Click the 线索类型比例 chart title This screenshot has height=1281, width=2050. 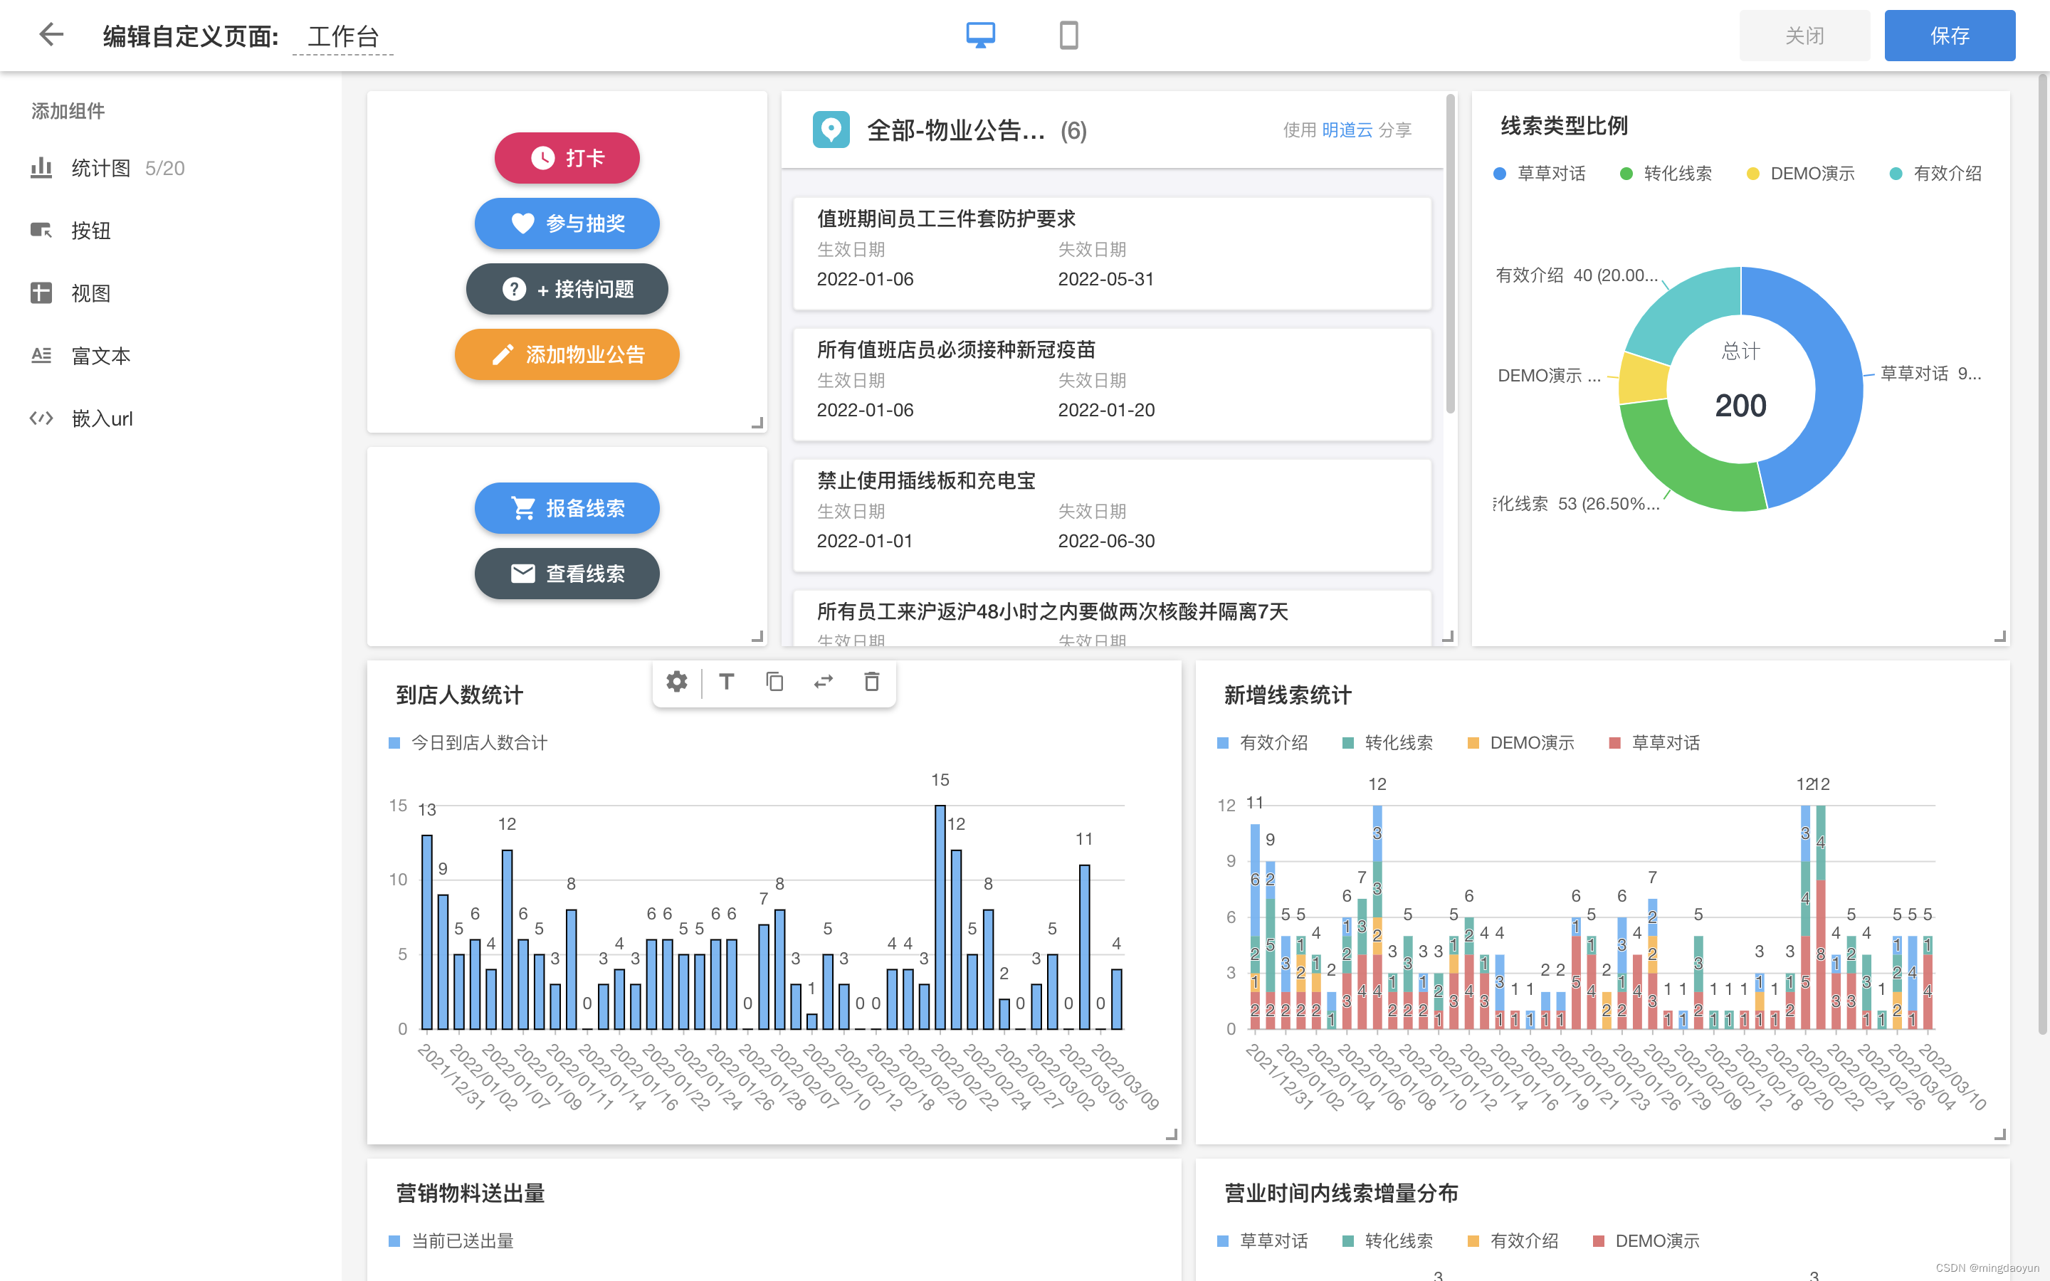tap(1564, 126)
